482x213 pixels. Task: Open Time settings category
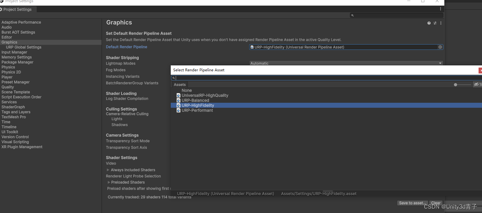tap(6, 122)
